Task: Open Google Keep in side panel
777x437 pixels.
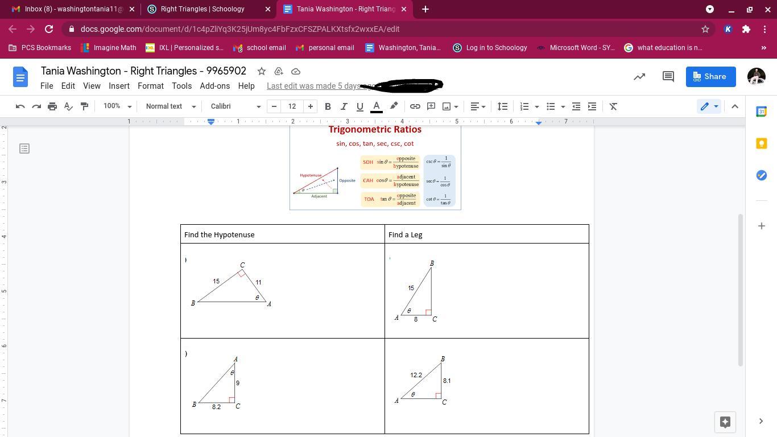Action: 761,143
